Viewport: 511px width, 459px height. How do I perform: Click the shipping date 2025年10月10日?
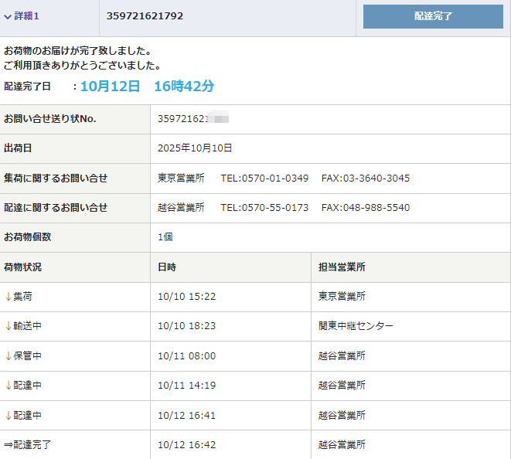click(x=195, y=148)
